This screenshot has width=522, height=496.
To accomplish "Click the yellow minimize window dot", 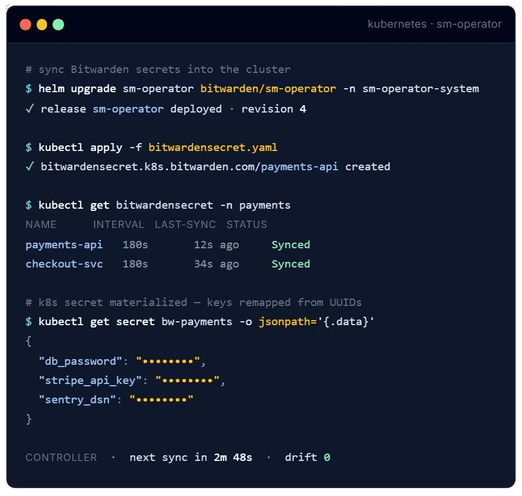I will pos(42,25).
